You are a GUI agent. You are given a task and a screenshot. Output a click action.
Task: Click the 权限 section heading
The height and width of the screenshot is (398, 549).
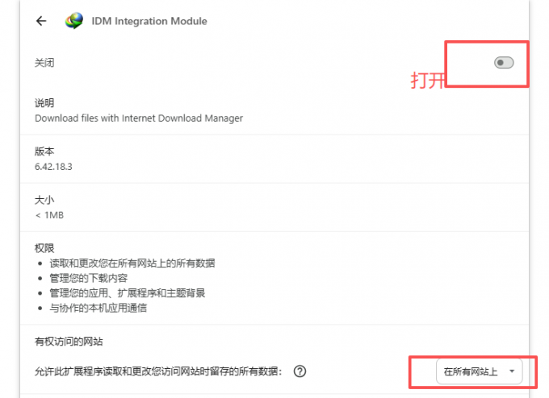pyautogui.click(x=44, y=248)
